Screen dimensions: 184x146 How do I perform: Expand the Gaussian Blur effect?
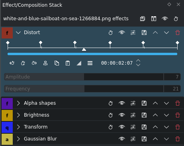(18, 139)
